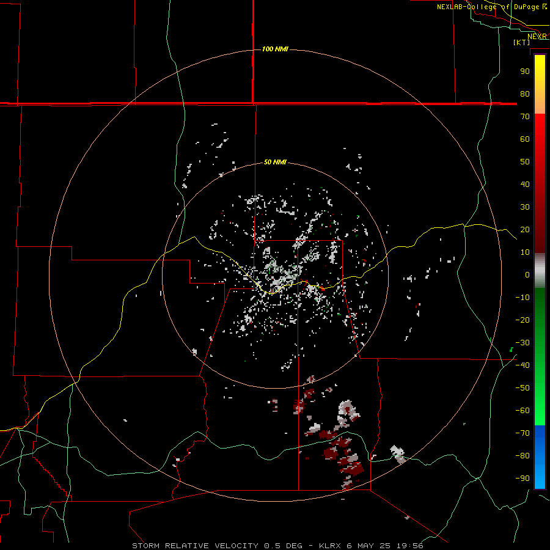Click the -50 value on the velocity scale
550x550 pixels.
pyautogui.click(x=522, y=388)
